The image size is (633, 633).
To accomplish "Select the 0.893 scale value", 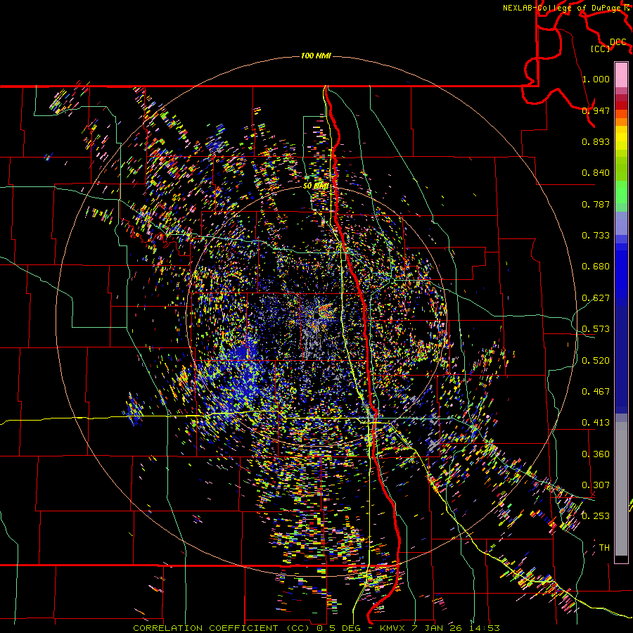I will coord(596,141).
